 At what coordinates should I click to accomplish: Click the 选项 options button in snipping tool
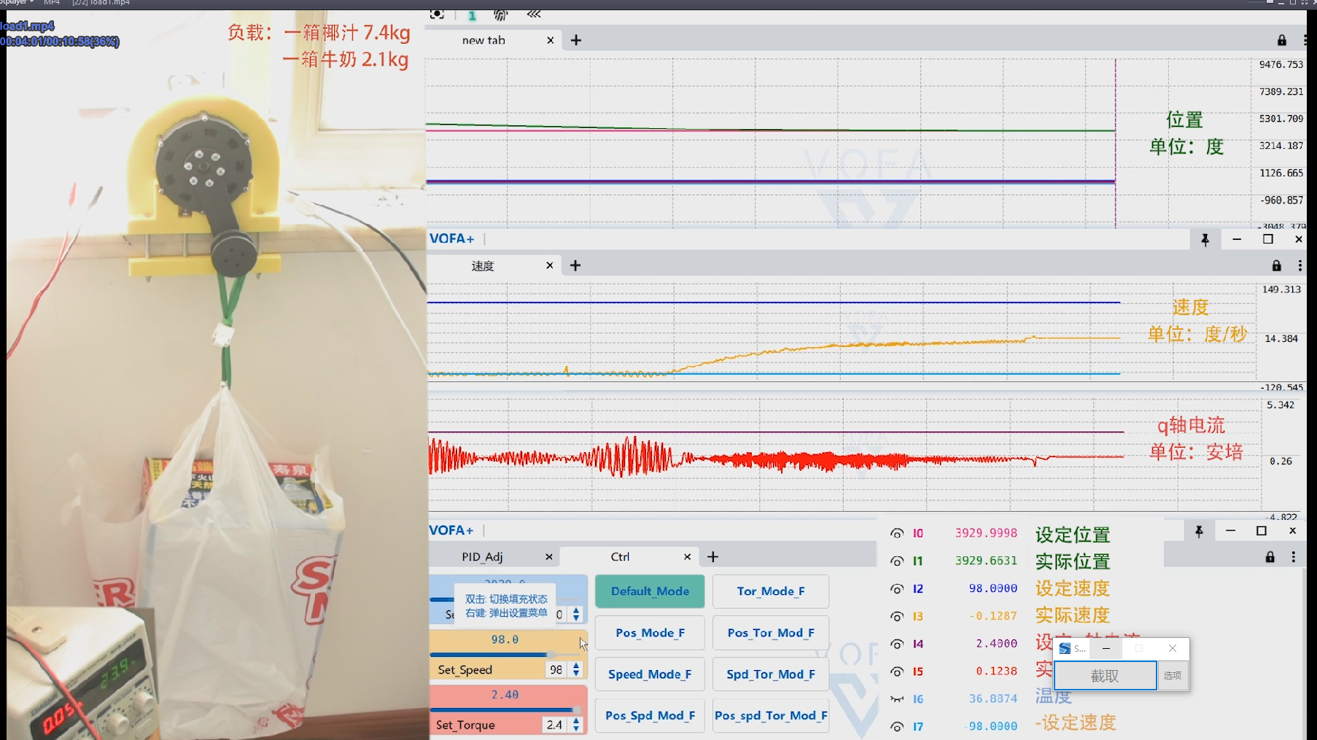(x=1173, y=676)
